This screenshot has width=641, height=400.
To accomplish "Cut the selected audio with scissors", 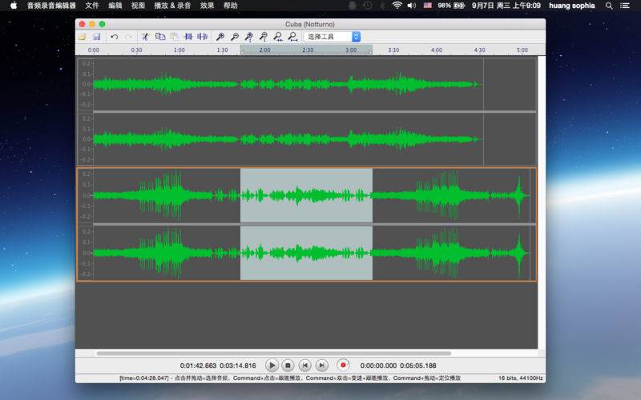I will [145, 37].
